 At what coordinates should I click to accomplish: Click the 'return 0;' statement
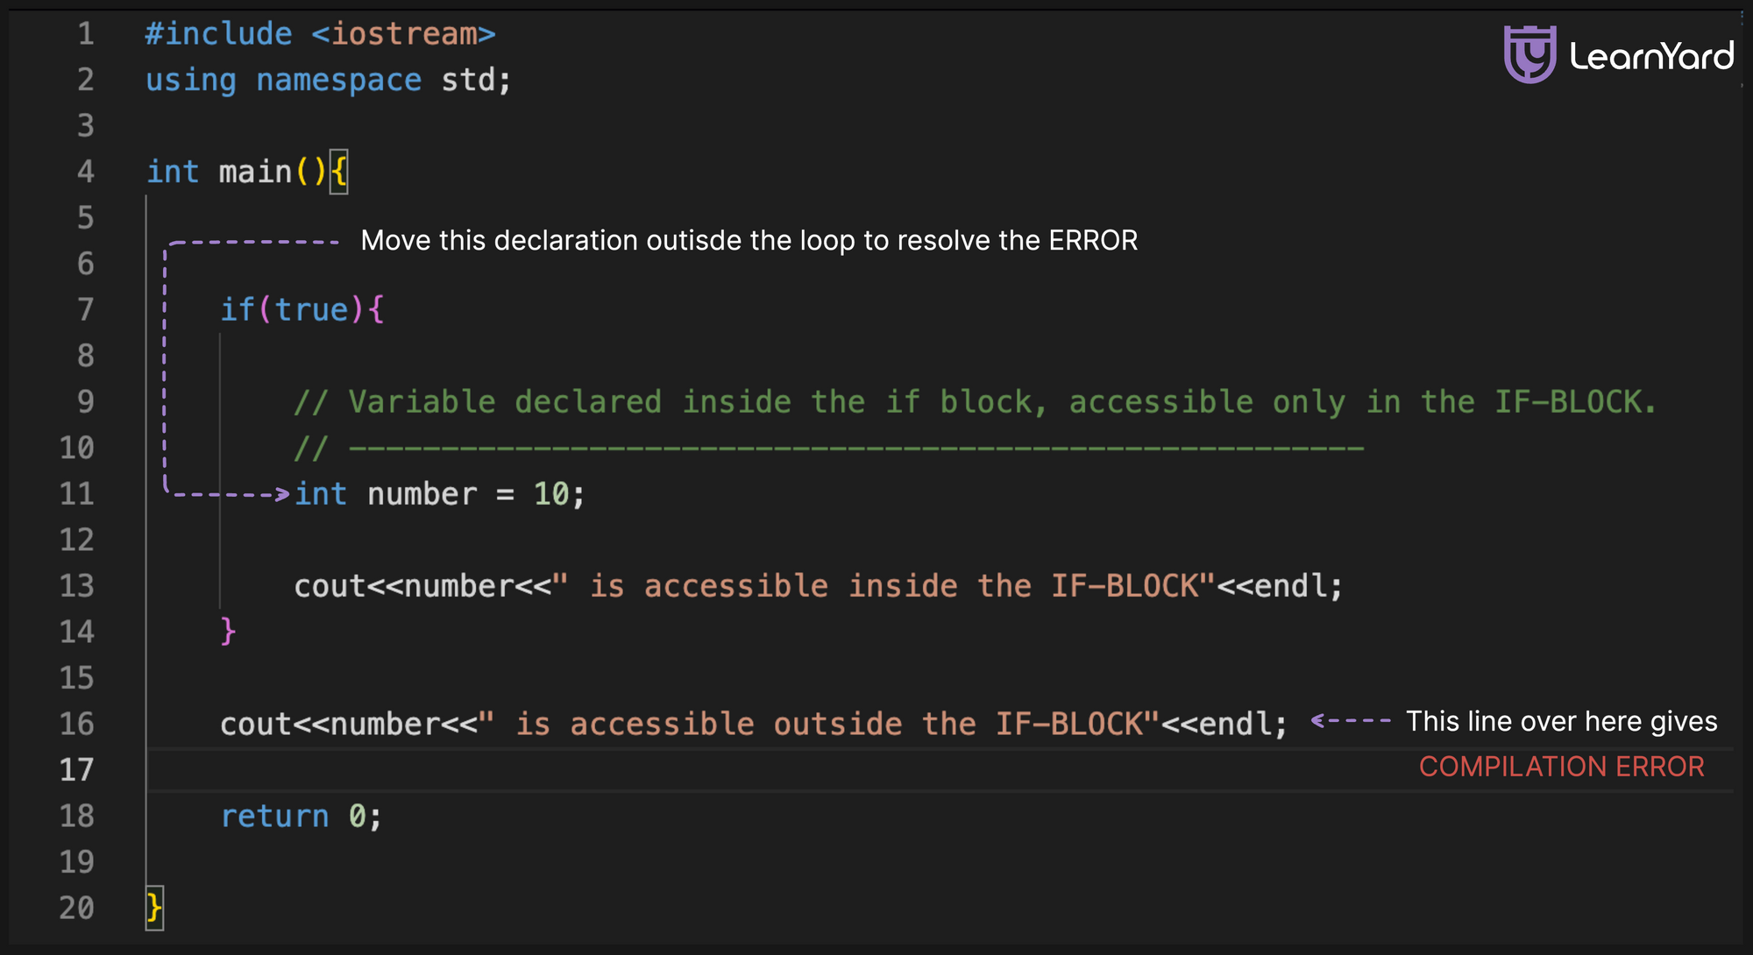[302, 816]
